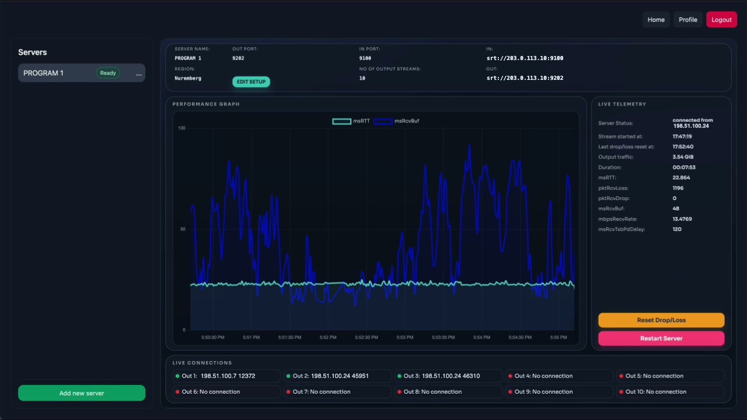Click the mbpsRecvRate value 13.4769
The height and width of the screenshot is (420, 747).
point(682,219)
